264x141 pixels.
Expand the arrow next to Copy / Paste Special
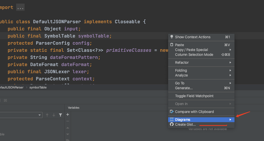pos(230,50)
